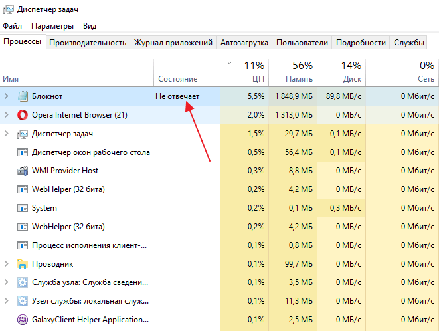
Task: Click the Проводник folder icon
Action: [23, 264]
